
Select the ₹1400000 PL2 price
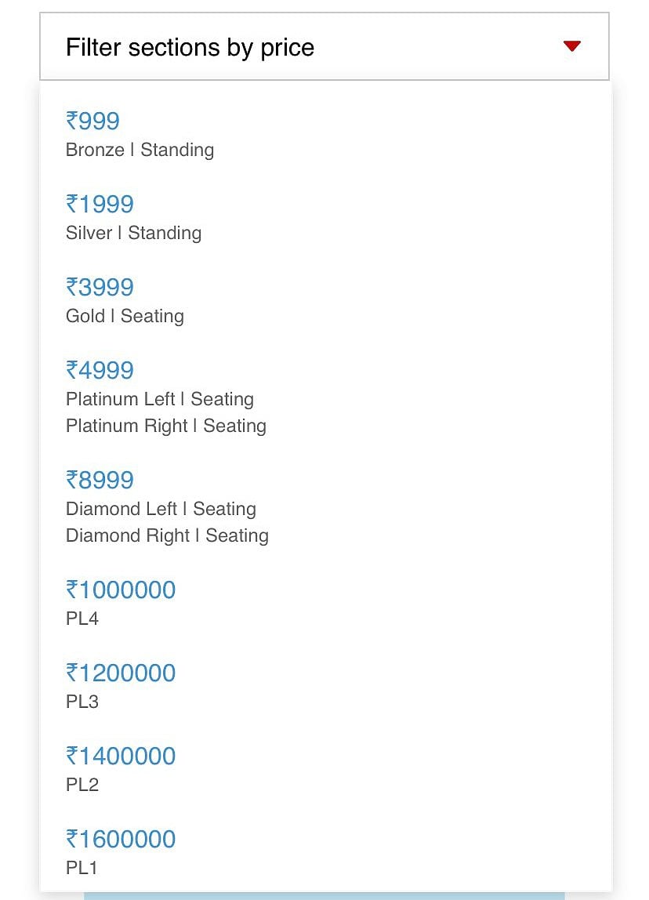tap(121, 756)
